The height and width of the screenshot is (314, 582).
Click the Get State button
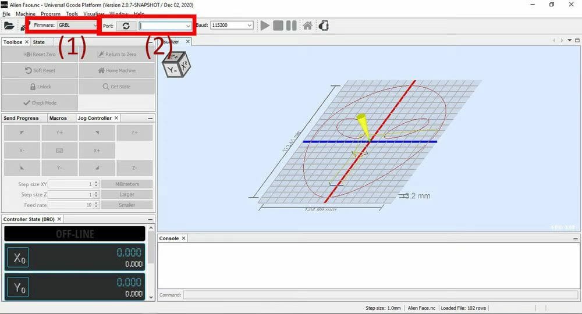(116, 87)
